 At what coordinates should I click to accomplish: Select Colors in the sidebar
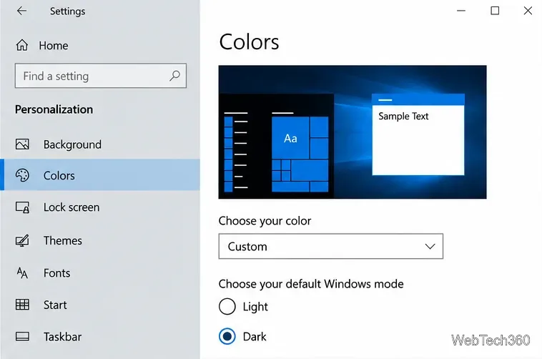click(x=100, y=174)
